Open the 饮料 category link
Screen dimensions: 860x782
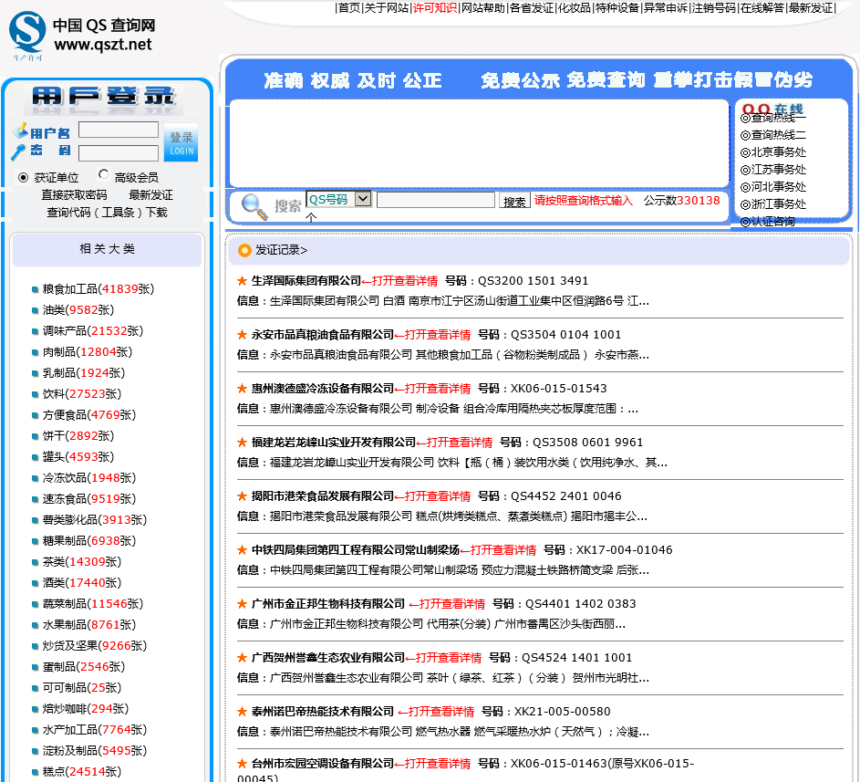54,394
